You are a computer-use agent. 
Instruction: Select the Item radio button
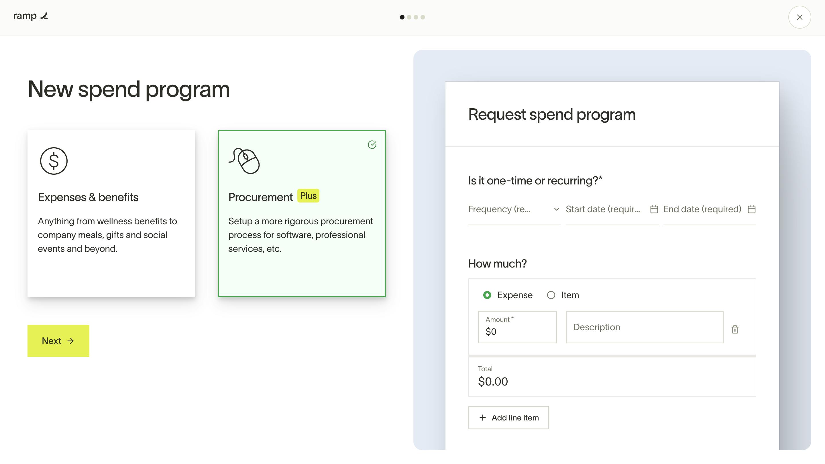click(551, 295)
